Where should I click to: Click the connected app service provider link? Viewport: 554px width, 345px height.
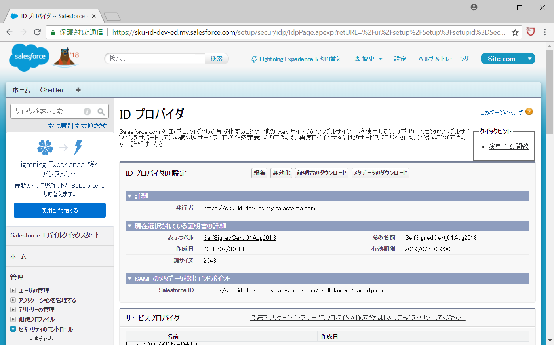point(357,318)
